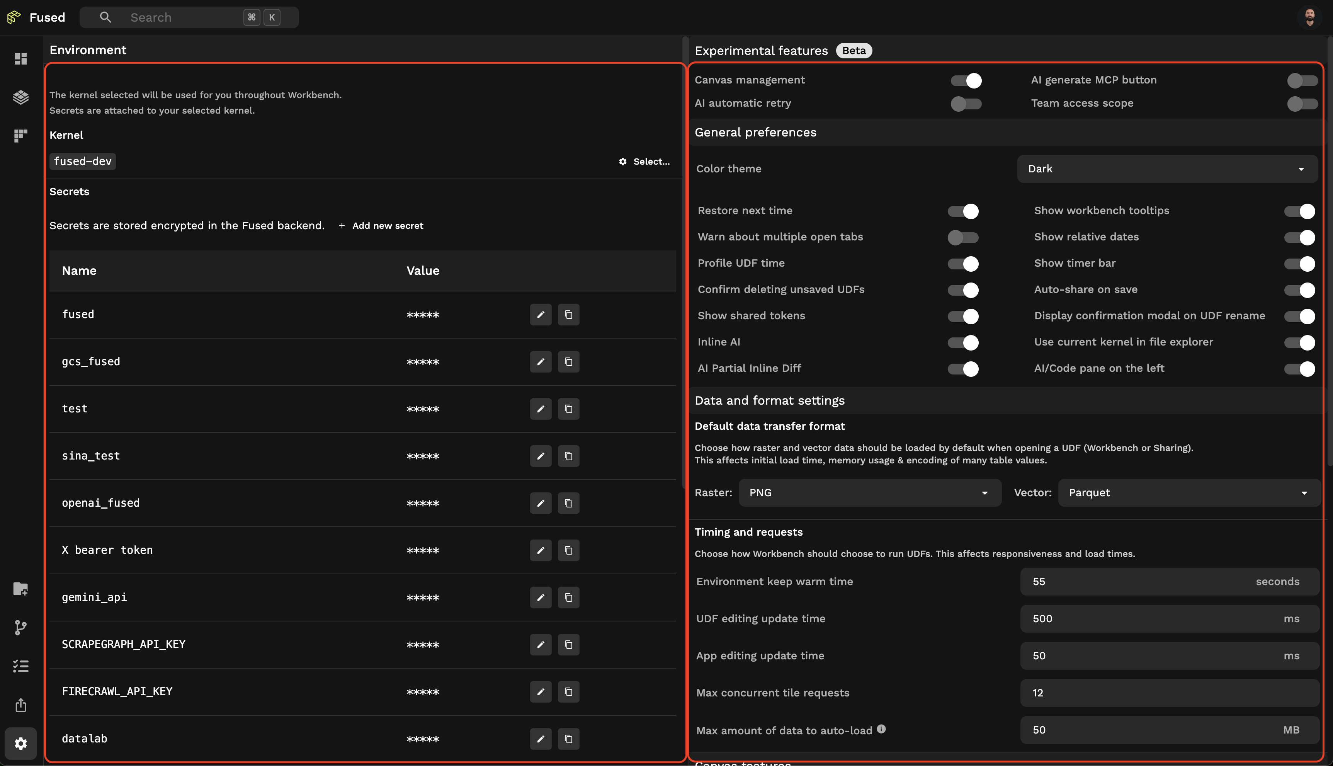Open the task list sidebar panel

tap(20, 666)
